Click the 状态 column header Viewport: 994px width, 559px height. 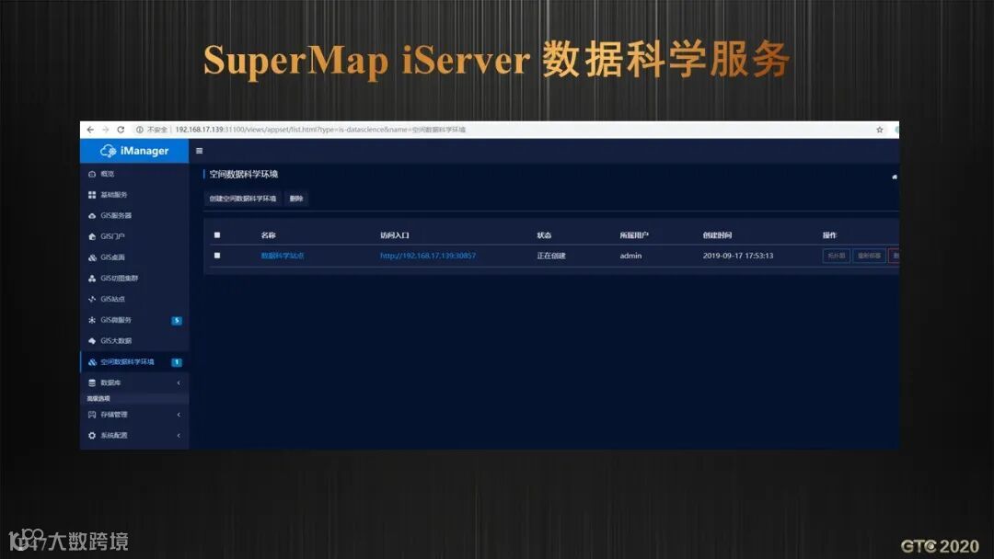click(544, 234)
